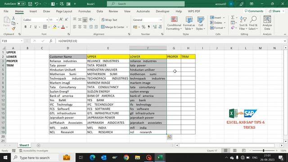
Task: Toggle Wrap Text
Action: tap(109, 20)
